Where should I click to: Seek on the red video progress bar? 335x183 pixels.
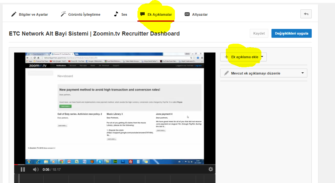click(x=115, y=164)
